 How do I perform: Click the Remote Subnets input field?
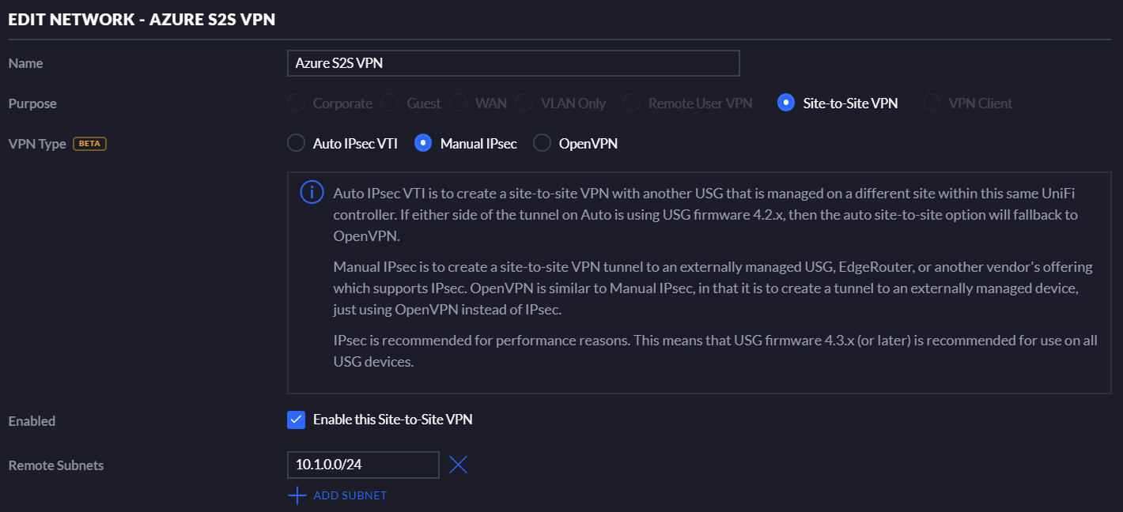(x=363, y=465)
